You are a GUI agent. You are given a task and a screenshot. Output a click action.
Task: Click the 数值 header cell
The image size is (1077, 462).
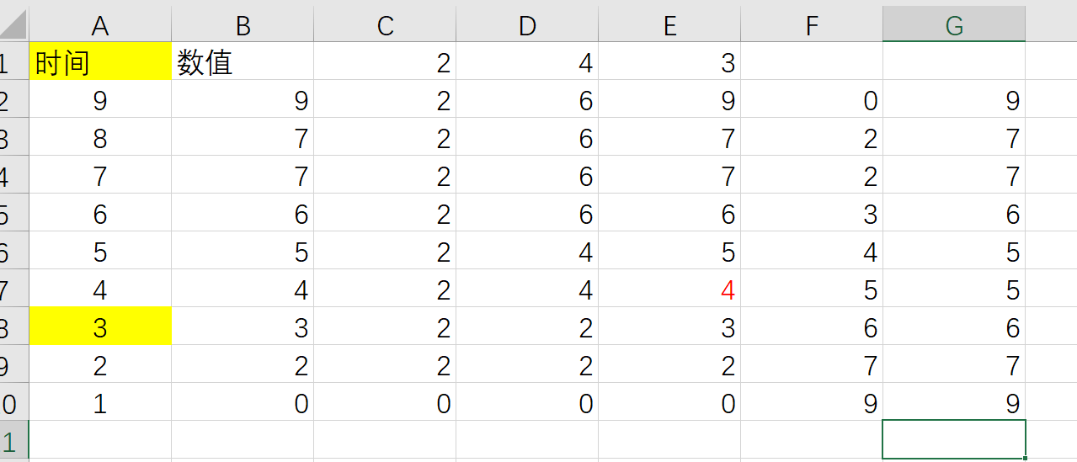[x=243, y=62]
